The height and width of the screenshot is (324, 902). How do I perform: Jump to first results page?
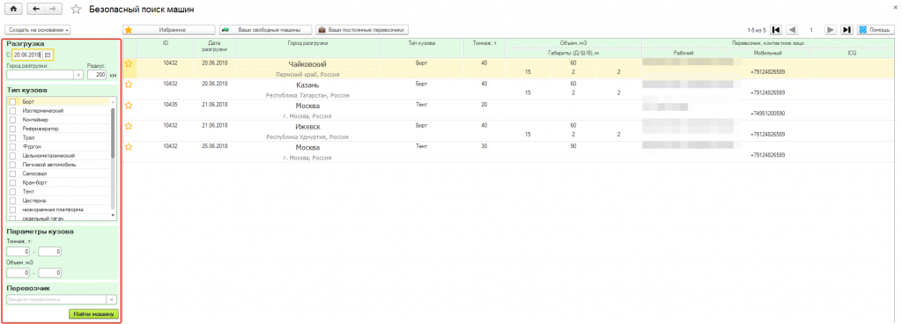coord(776,30)
